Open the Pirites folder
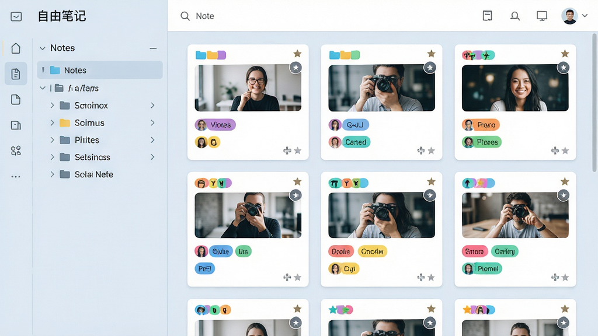Screen dimensions: 598x336 pos(79,140)
